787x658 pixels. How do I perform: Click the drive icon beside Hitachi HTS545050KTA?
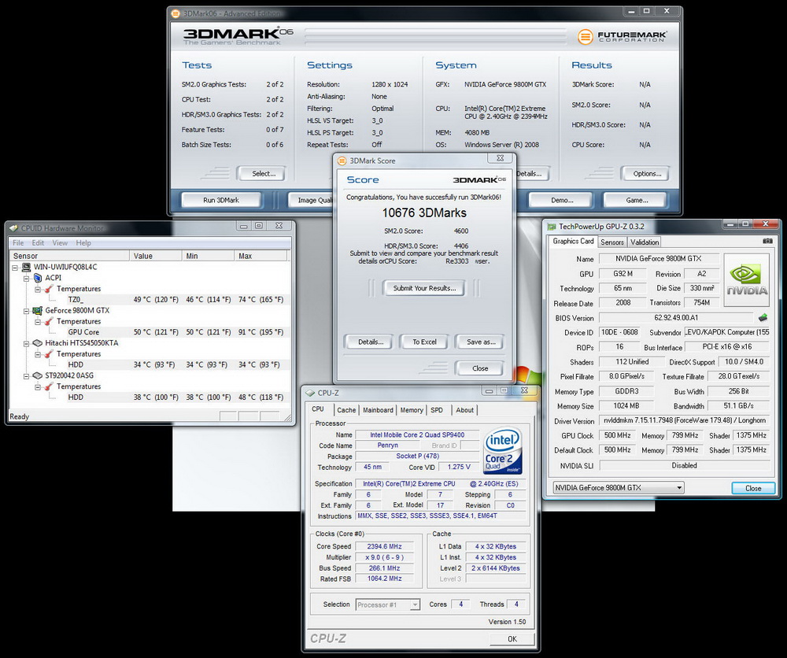tap(38, 343)
